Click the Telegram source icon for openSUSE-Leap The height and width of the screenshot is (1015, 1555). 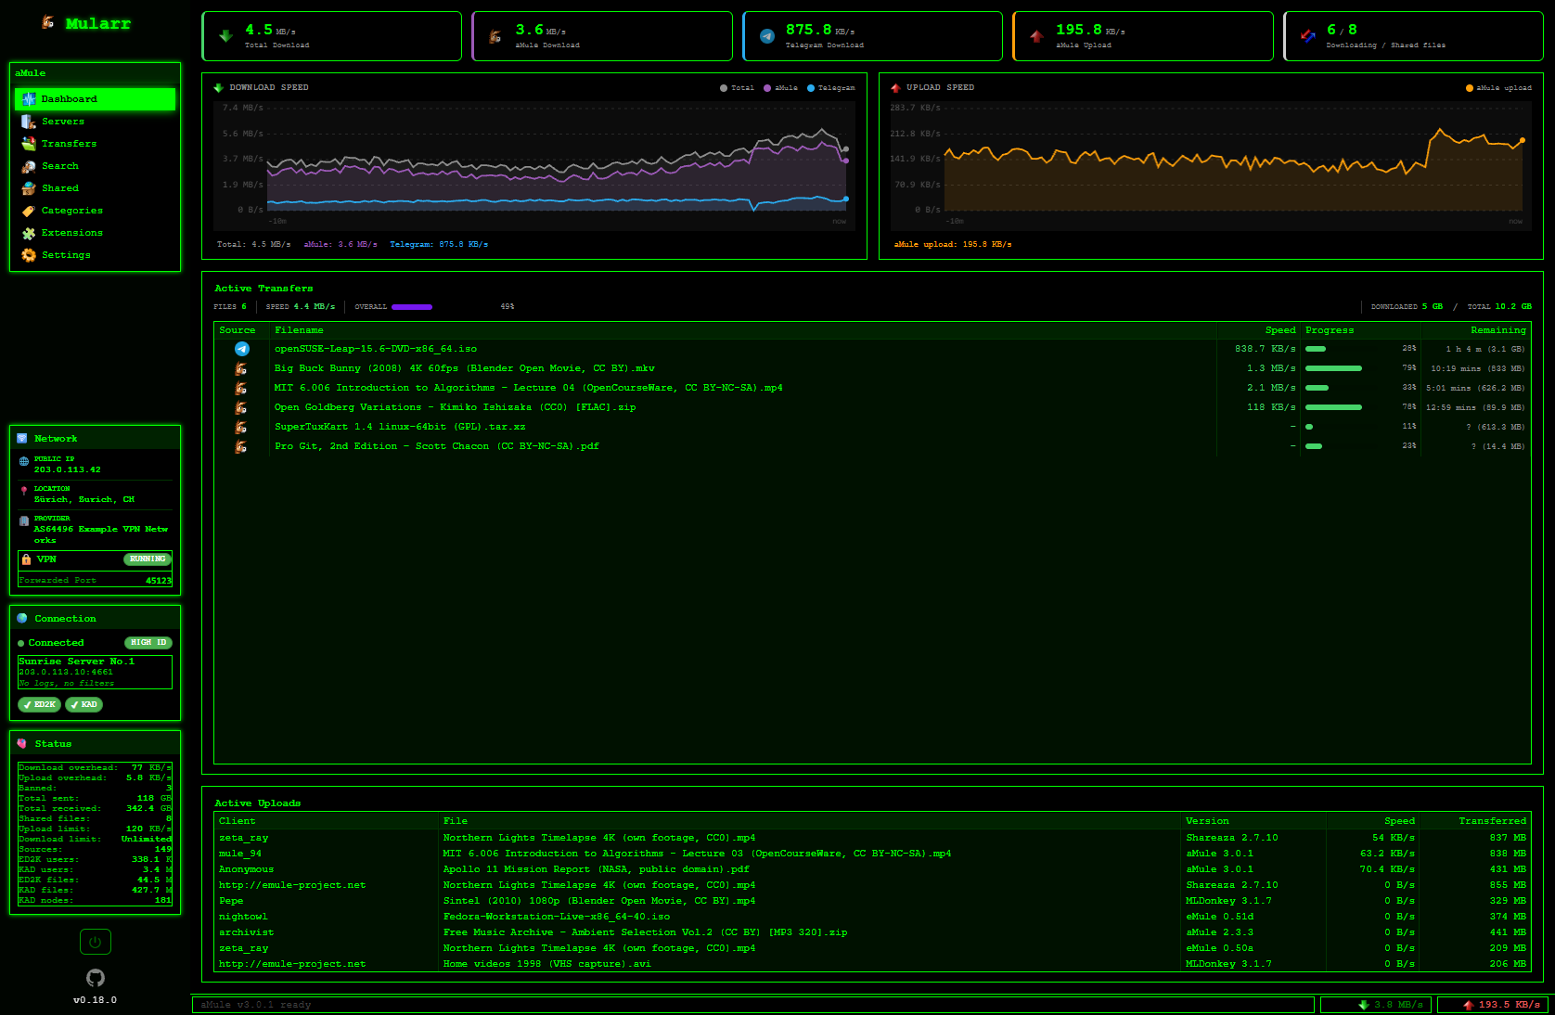pos(242,349)
